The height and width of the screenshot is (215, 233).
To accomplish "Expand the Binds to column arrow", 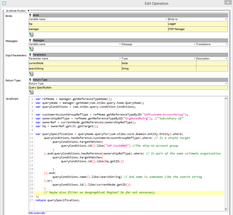I will pos(226,19).
